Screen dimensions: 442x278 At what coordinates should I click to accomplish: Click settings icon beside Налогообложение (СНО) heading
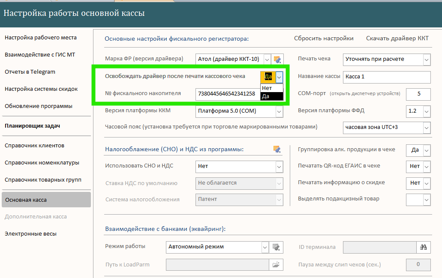[277, 149]
